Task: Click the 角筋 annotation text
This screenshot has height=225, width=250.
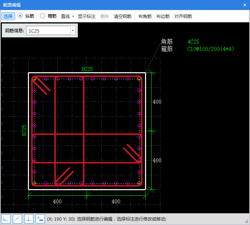Action: tap(167, 41)
